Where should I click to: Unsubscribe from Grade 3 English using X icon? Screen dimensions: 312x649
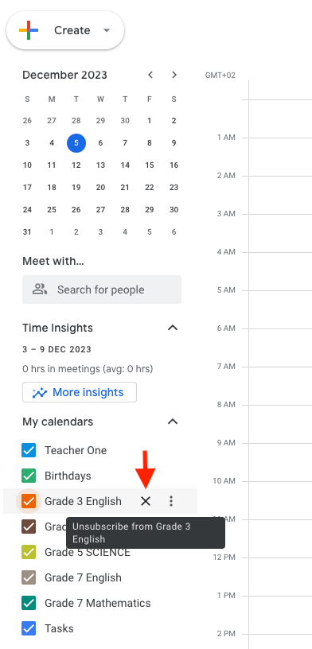(146, 501)
